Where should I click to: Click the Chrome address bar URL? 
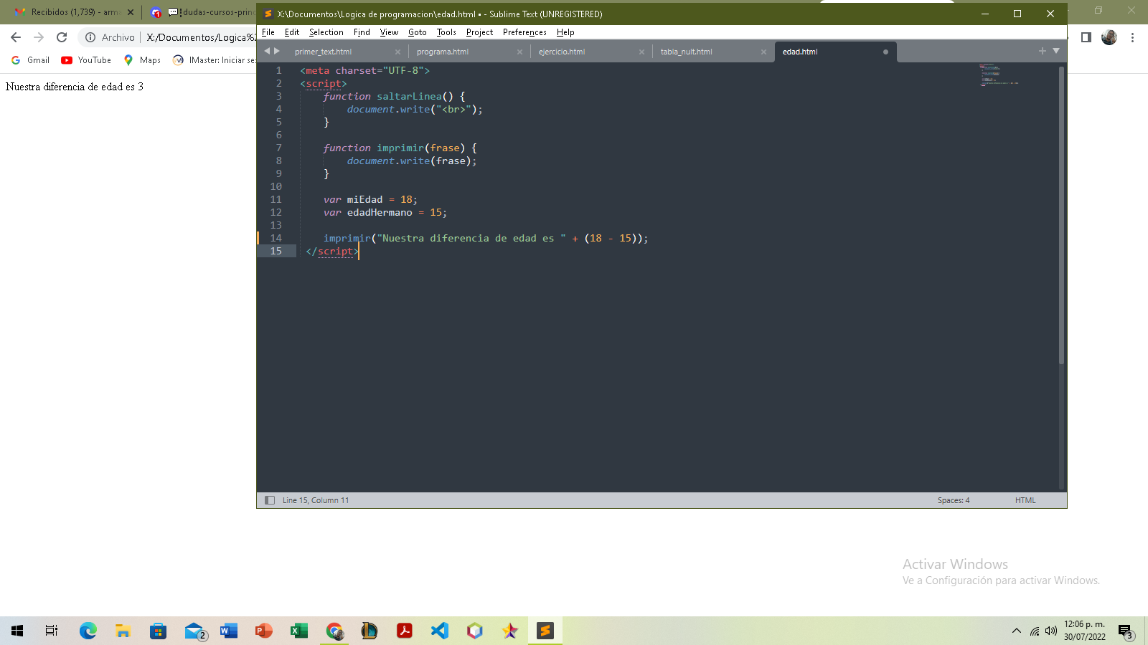point(201,37)
